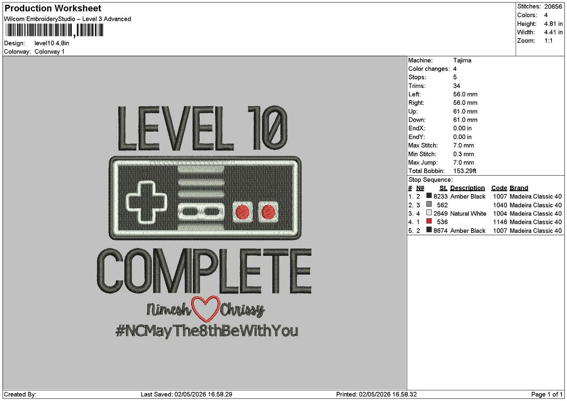The image size is (567, 401).
Task: Click 'Wilcom EmbroideryStudio – Level 3 Advanced' text
Action: (x=67, y=19)
